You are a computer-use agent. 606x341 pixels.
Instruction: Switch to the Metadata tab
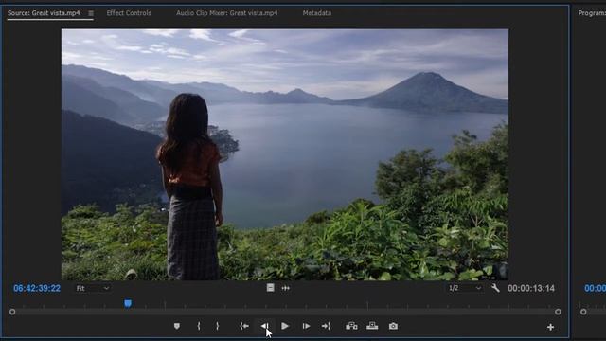coord(317,12)
